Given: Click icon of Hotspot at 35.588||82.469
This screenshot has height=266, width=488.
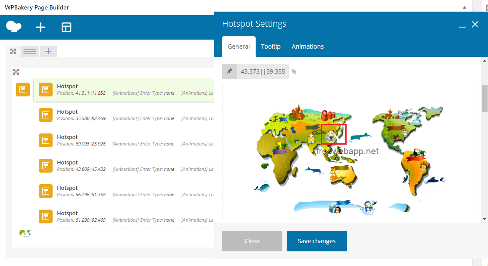Looking at the screenshot, I should [46, 115].
